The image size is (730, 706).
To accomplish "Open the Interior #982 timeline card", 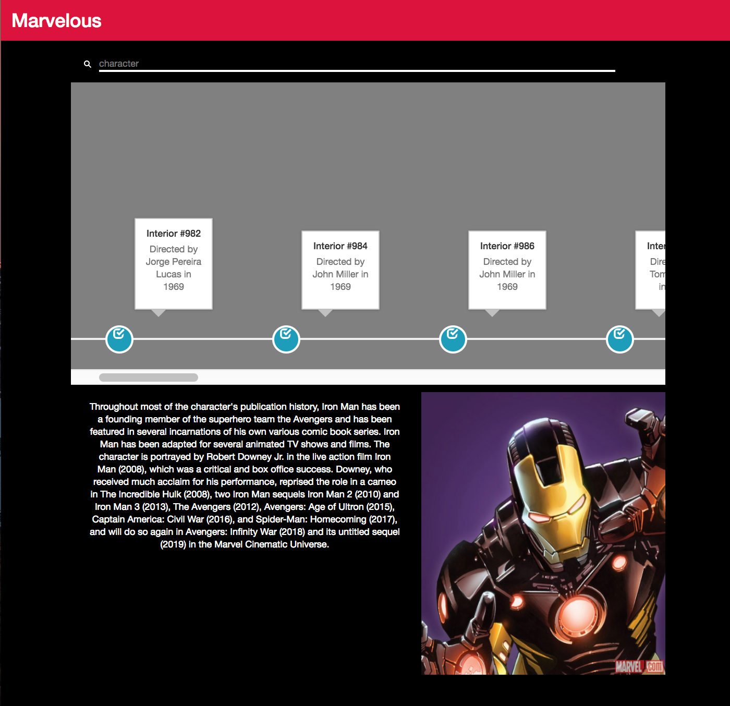I will pyautogui.click(x=174, y=264).
